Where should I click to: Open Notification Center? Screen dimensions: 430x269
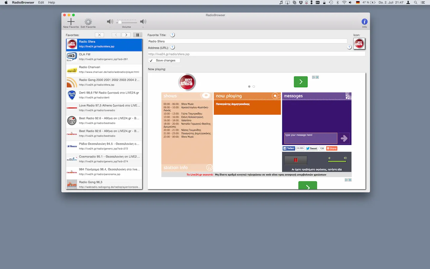click(x=423, y=2)
